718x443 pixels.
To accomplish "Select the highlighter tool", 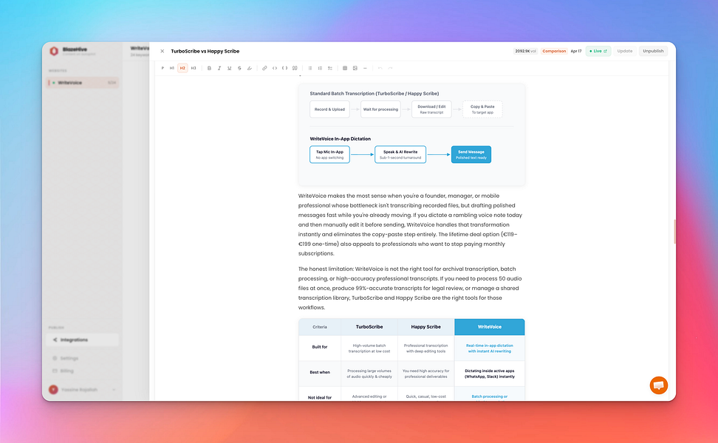I will (250, 68).
